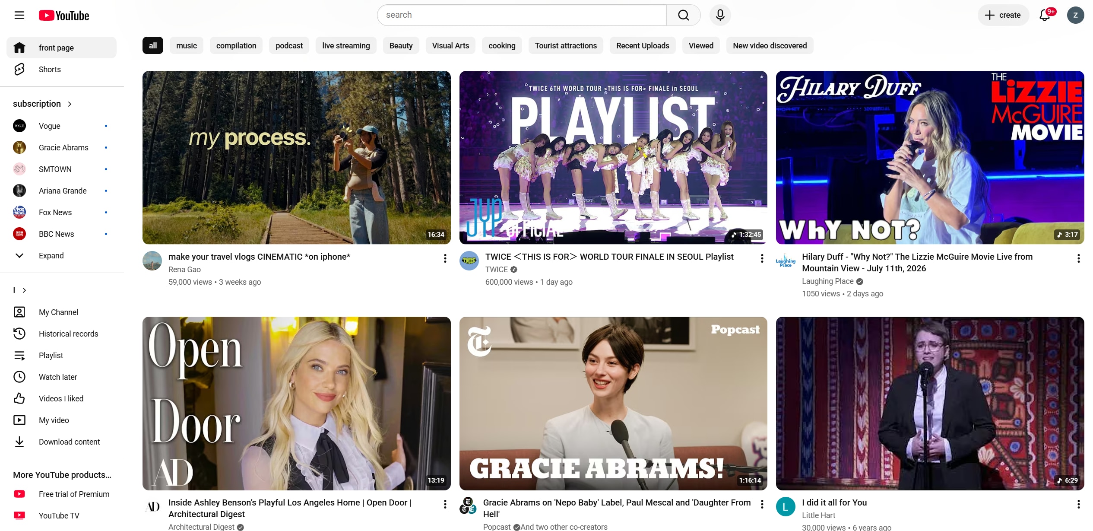Open My video page
The image size is (1093, 531).
pos(61,420)
